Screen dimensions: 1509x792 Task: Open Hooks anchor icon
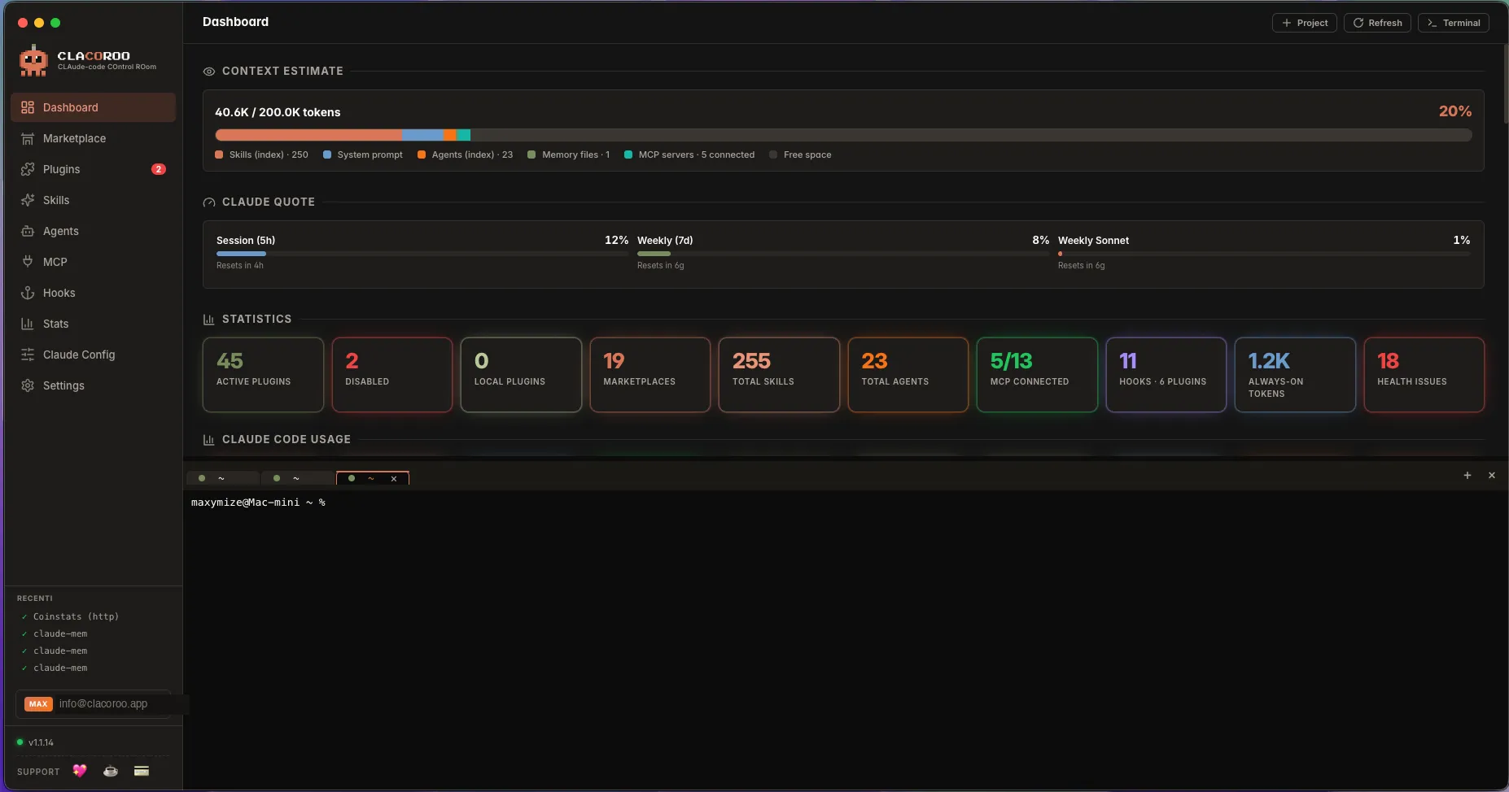[28, 293]
